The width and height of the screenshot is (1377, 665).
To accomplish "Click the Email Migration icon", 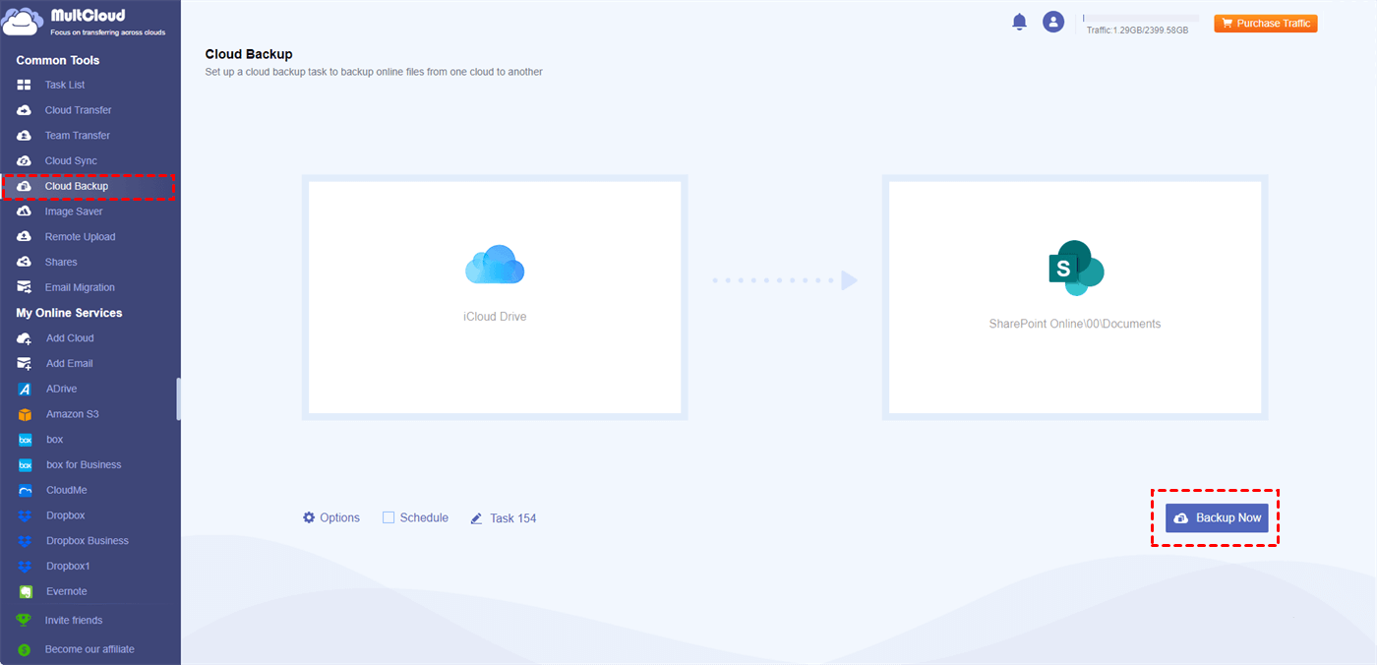I will tap(25, 287).
